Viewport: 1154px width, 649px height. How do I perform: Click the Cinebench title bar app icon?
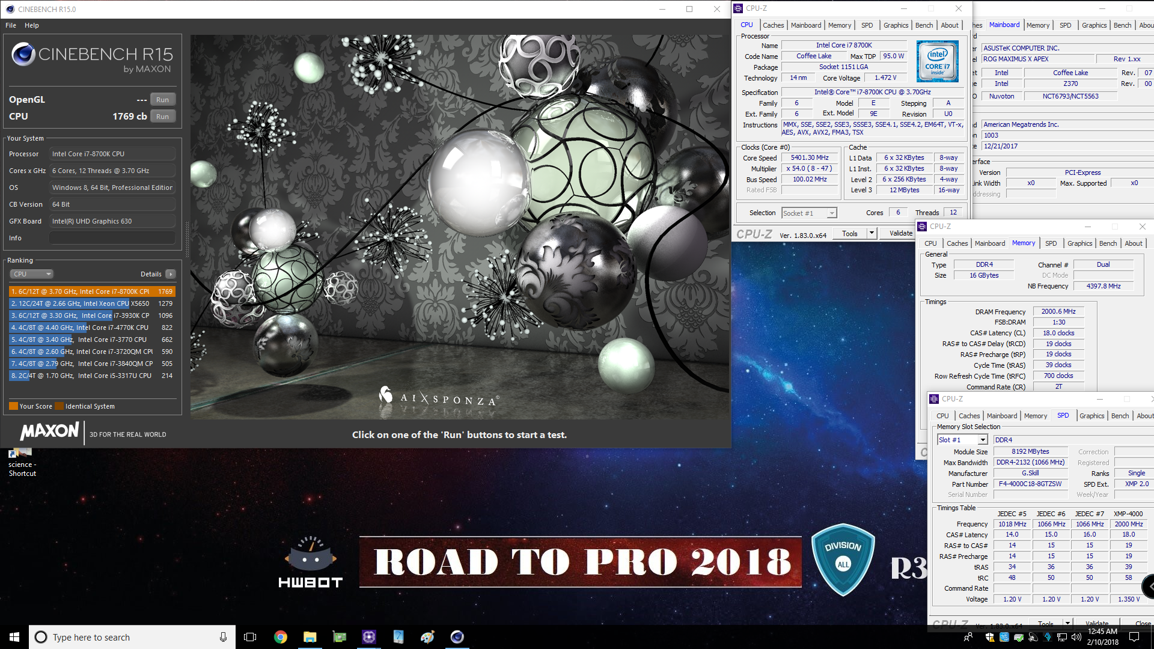tap(10, 9)
